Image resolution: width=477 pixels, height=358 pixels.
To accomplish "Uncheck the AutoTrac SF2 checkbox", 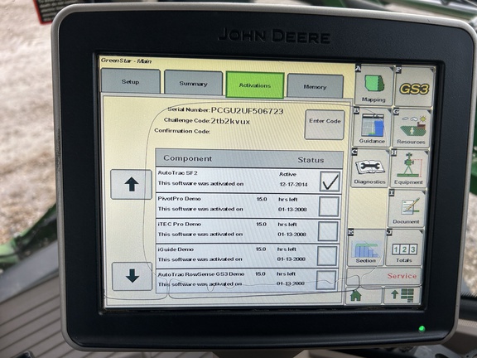I will coord(330,181).
